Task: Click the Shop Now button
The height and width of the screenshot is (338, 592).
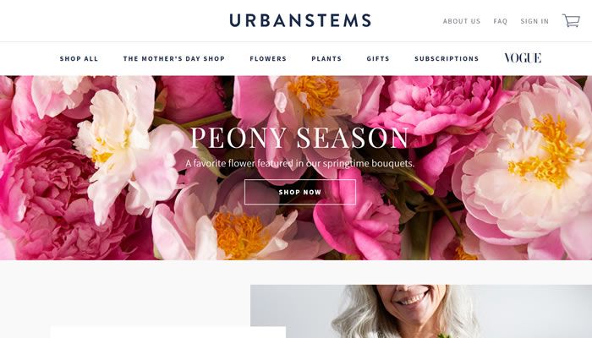Action: (x=300, y=192)
